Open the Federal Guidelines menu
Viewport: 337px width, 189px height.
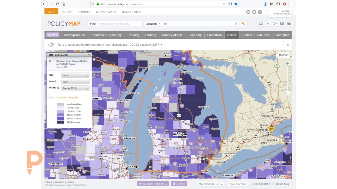[x=256, y=35]
